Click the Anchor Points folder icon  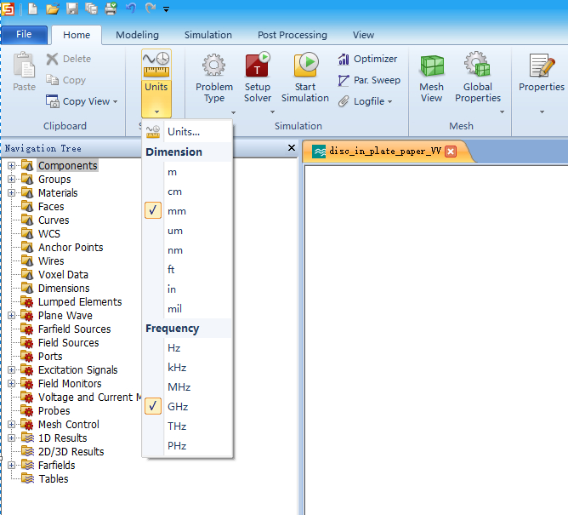(27, 248)
